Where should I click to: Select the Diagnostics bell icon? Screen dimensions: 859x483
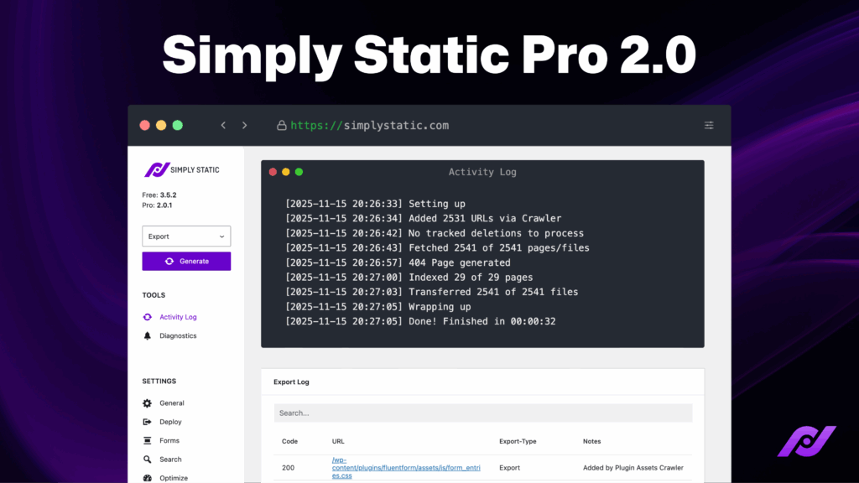pos(148,335)
